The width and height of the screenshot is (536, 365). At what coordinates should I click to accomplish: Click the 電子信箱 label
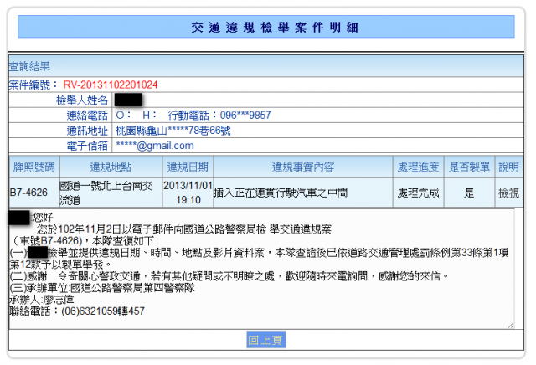[87, 146]
